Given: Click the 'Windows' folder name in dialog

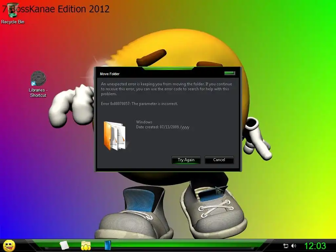Looking at the screenshot, I should point(144,122).
